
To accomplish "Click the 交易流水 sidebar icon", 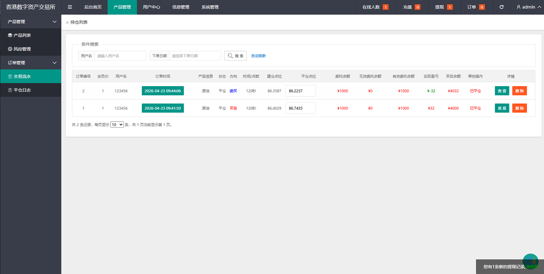I will (10, 76).
